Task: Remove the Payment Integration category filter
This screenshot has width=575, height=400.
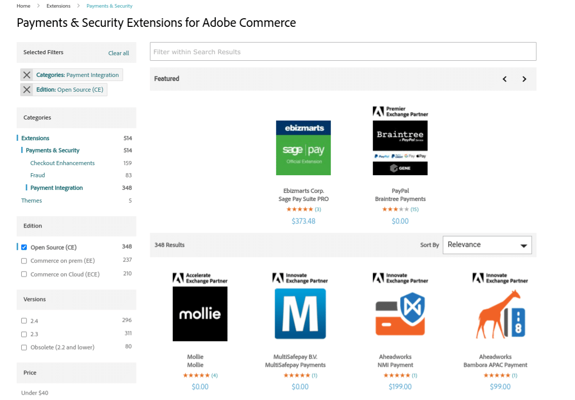Action: coord(27,75)
